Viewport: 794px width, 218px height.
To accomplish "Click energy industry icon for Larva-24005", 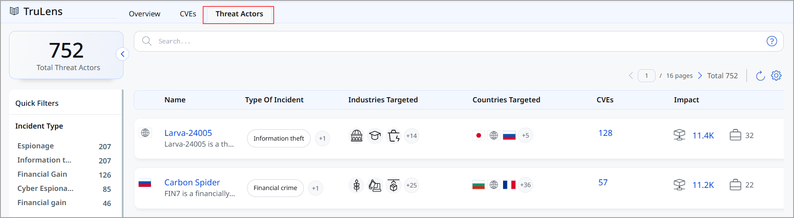I will click(394, 136).
